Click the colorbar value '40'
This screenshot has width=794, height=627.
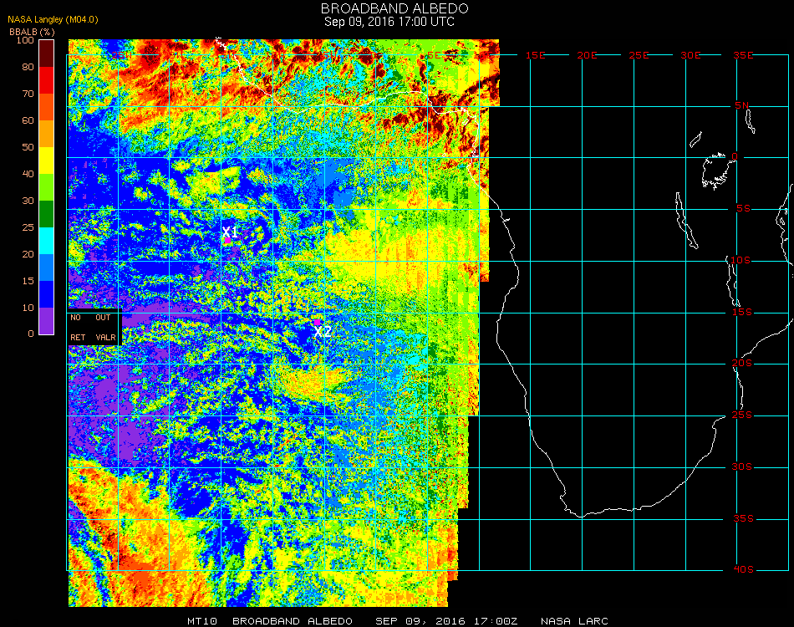coord(28,174)
